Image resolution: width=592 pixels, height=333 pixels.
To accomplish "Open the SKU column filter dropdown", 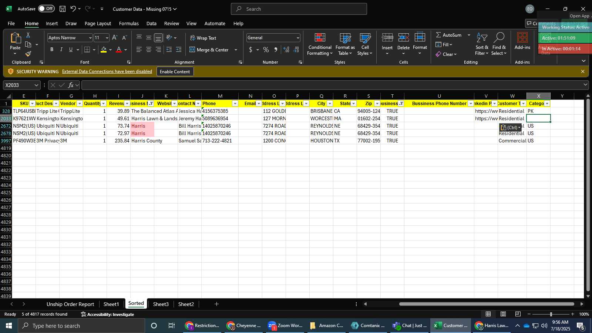I will [32, 104].
